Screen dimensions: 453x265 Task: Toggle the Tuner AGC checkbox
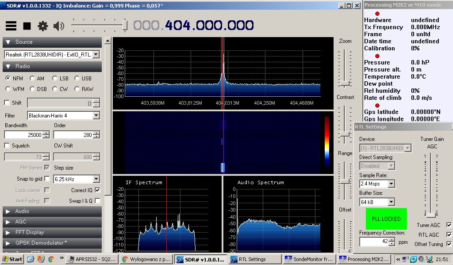tap(449, 225)
